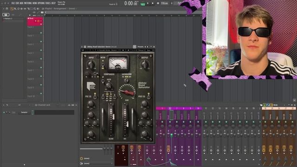The width and height of the screenshot is (297, 167).
Task: Click the tempo display showing 136
Action: (x=164, y=3)
